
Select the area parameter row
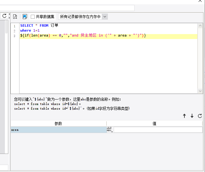coord(59,130)
